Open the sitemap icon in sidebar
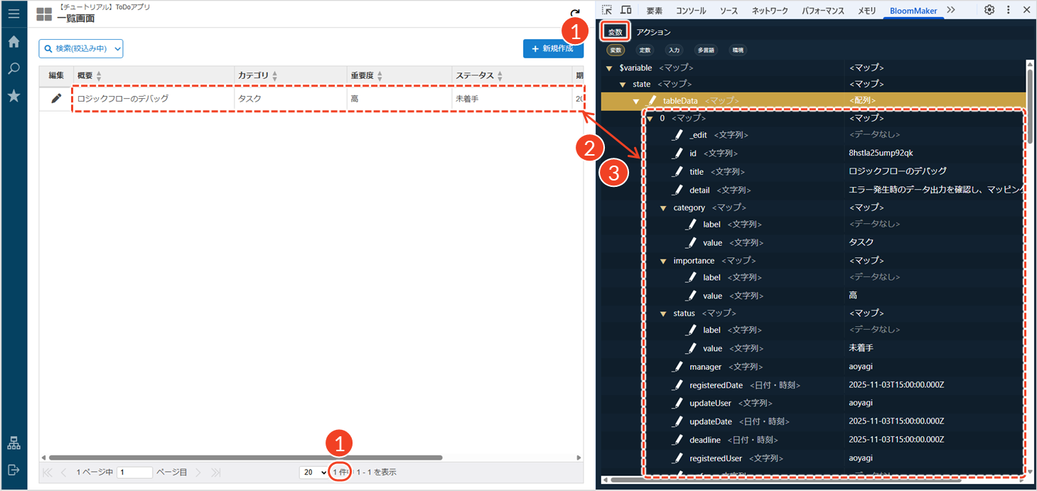1037x491 pixels. 14,443
